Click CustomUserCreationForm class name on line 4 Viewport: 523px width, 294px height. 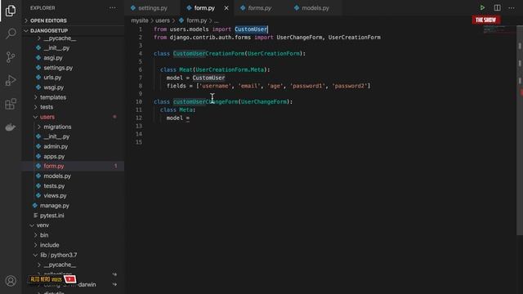pos(209,54)
